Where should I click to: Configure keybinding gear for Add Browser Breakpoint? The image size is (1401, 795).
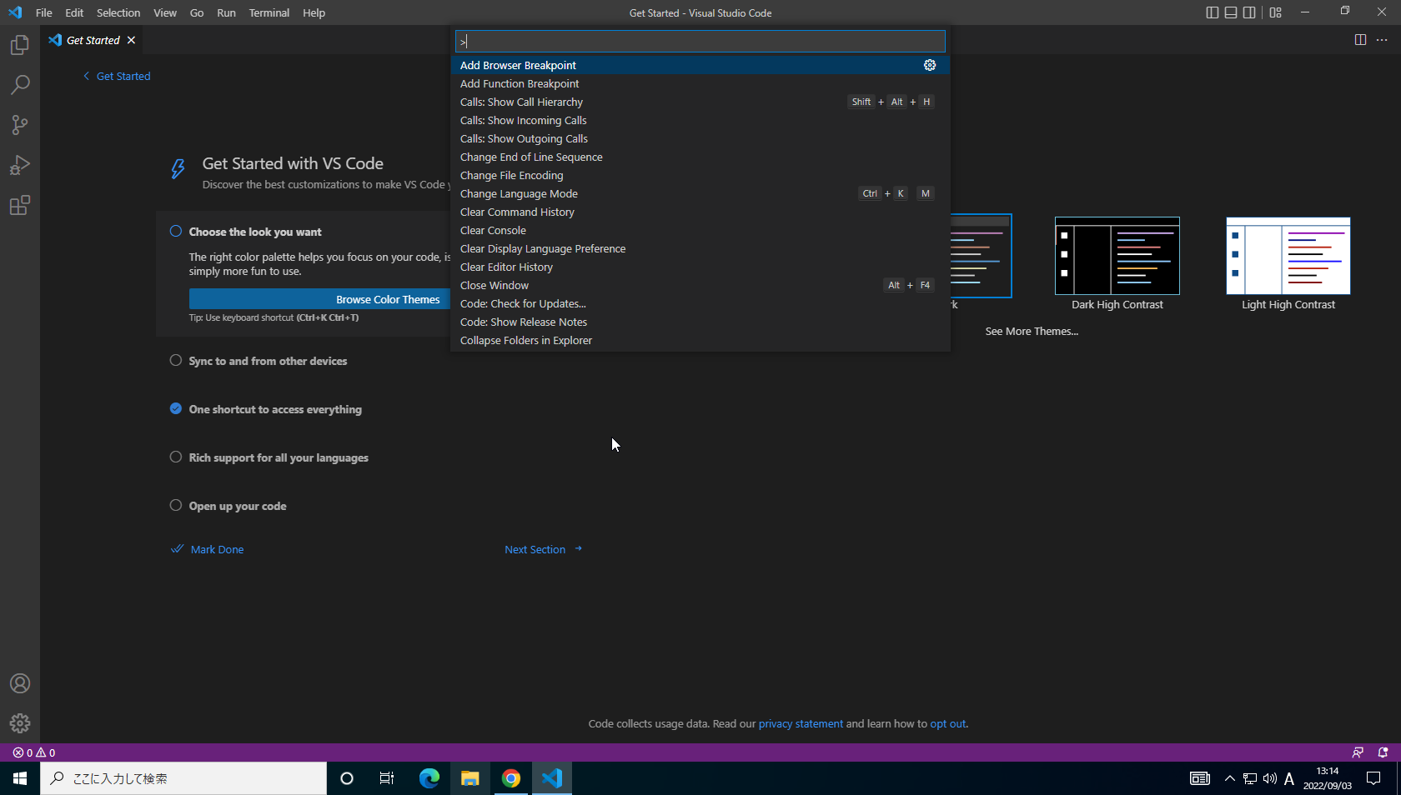coord(930,65)
